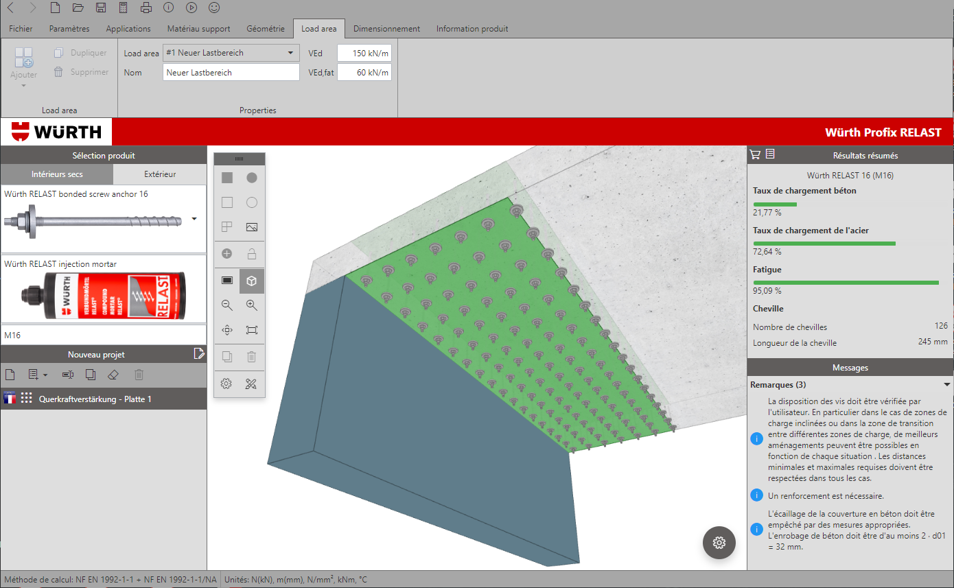Open the pencil-ruler drawing tool
The width and height of the screenshot is (954, 588).
pos(252,384)
